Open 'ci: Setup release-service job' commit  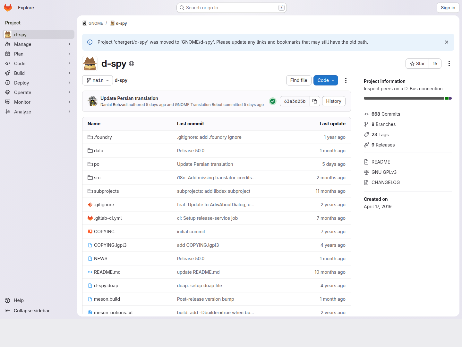click(207, 218)
